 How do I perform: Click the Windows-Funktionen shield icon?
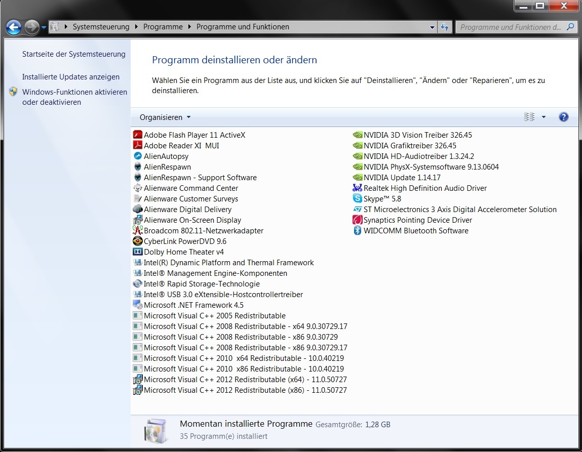click(x=13, y=92)
